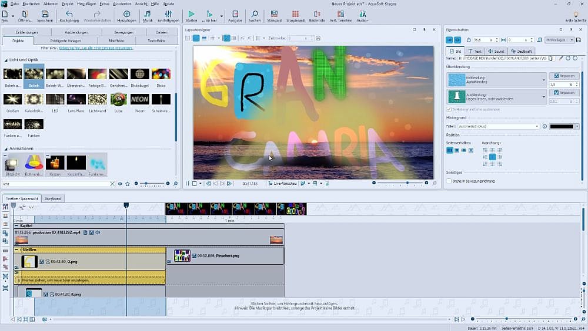Screen dimensions: 588x331
Task: Open the Musik tool in the toolbar
Action: tap(148, 14)
